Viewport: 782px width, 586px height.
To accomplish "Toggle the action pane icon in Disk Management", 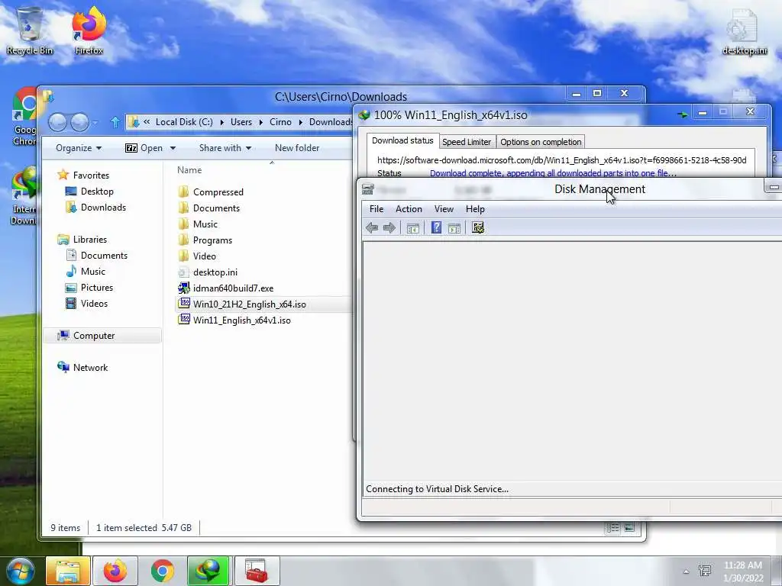I will pos(454,228).
